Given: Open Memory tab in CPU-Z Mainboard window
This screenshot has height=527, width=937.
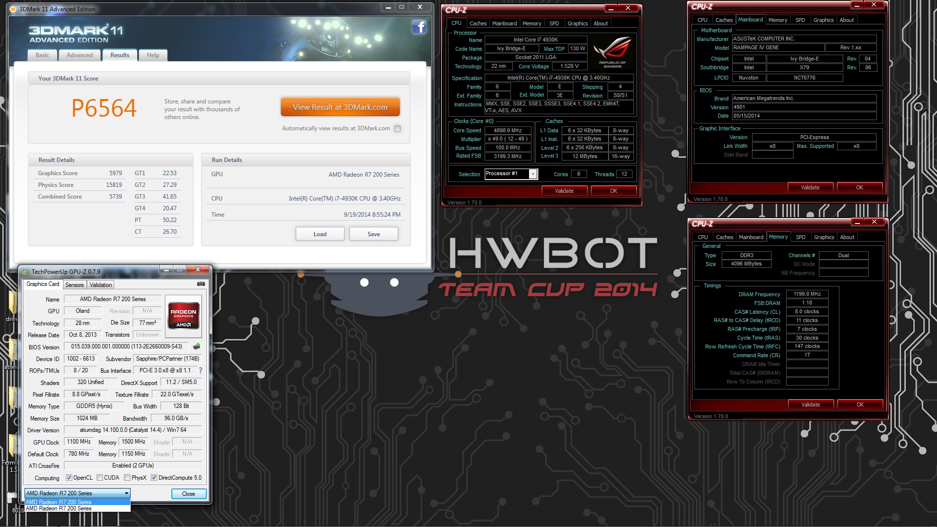Looking at the screenshot, I should point(778,20).
